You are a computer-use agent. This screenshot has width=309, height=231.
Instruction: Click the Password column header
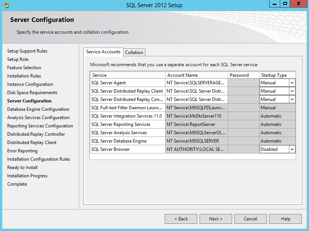pos(243,75)
